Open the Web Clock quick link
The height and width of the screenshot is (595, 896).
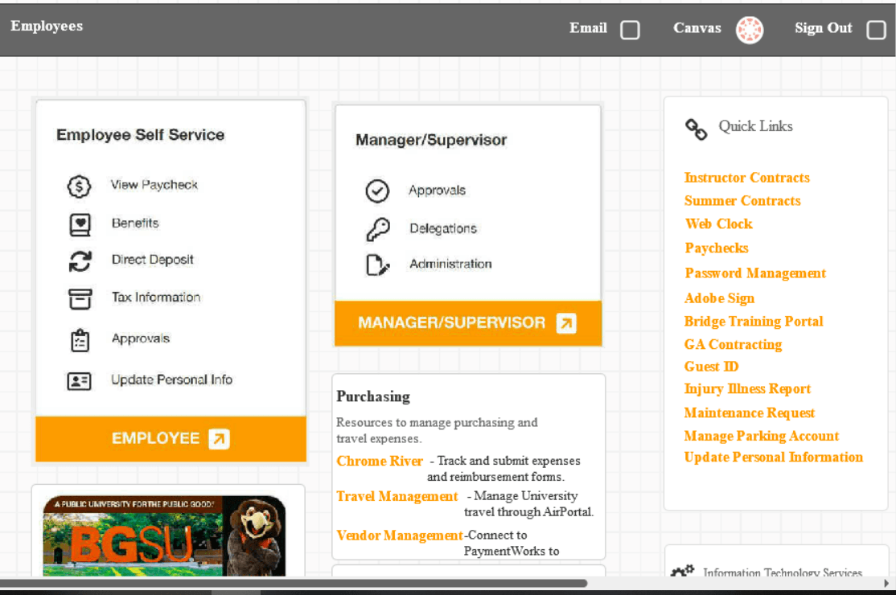coord(718,224)
